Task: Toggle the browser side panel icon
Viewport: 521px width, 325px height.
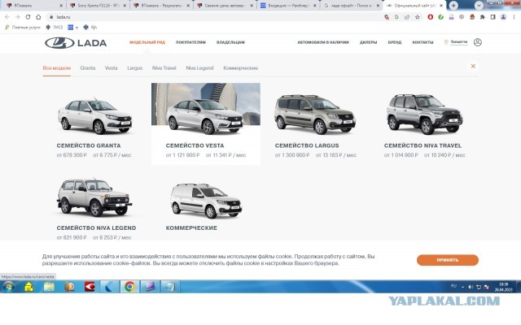Action: click(x=493, y=17)
